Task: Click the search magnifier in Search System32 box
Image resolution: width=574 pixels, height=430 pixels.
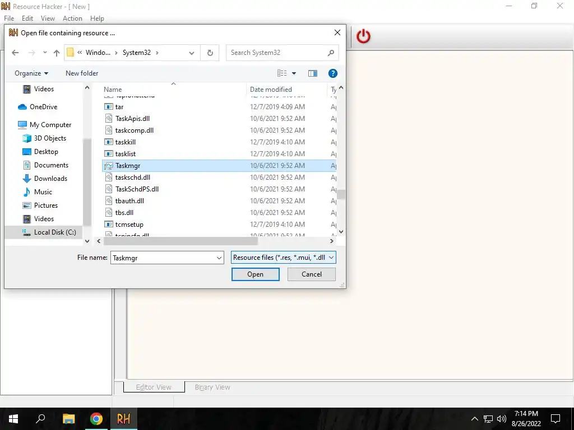Action: click(x=331, y=53)
